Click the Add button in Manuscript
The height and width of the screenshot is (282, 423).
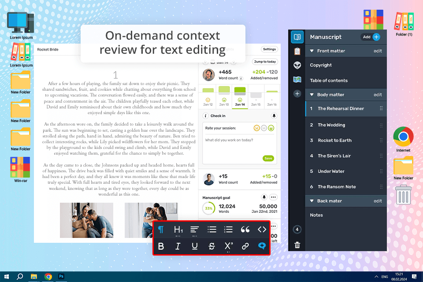pos(371,37)
